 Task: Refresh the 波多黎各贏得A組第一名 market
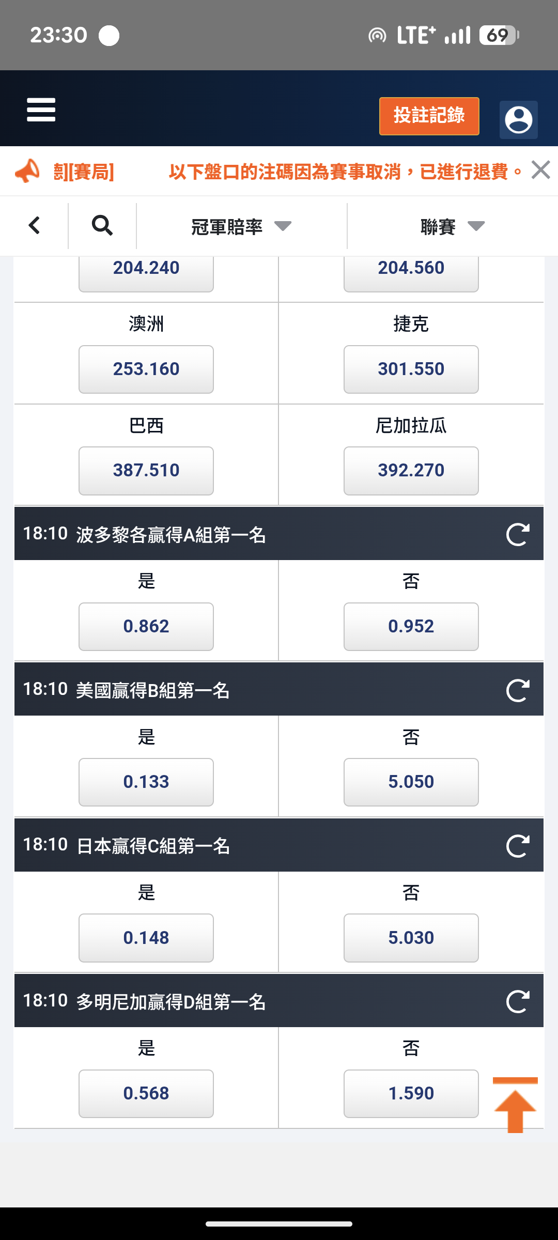[x=518, y=534]
